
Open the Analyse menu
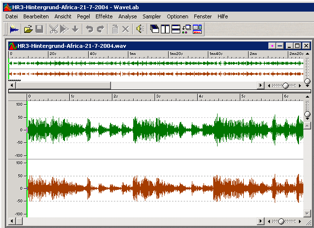127,16
